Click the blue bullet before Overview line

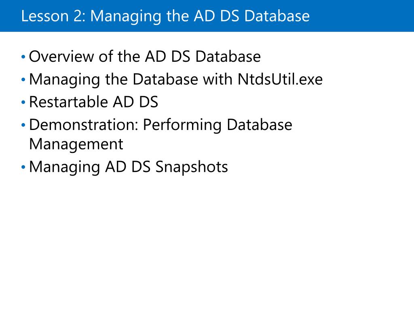pyautogui.click(x=23, y=57)
